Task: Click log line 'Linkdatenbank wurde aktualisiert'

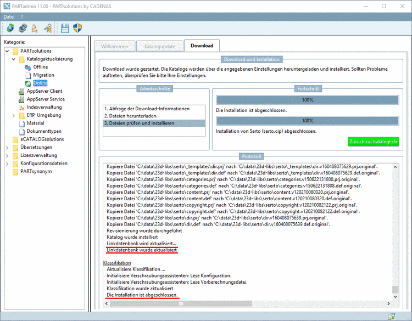Action: pyautogui.click(x=142, y=250)
